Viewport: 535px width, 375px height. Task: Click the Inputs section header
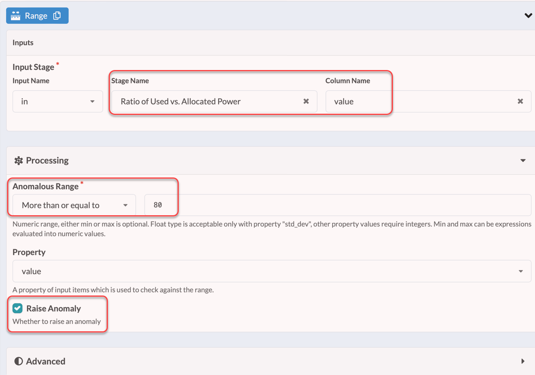coord(23,42)
